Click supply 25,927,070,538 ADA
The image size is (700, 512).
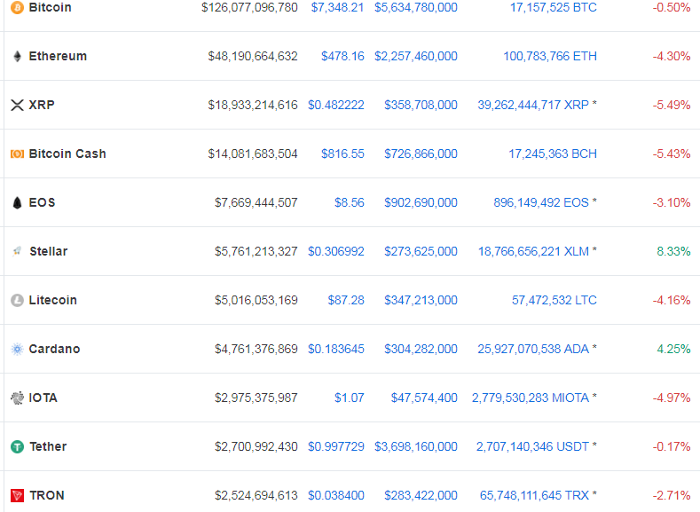click(533, 349)
